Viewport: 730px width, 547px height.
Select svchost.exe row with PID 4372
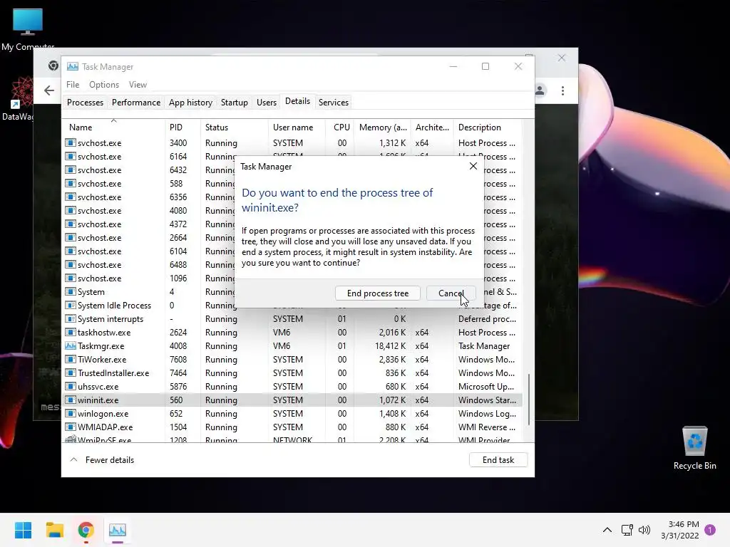pos(149,224)
